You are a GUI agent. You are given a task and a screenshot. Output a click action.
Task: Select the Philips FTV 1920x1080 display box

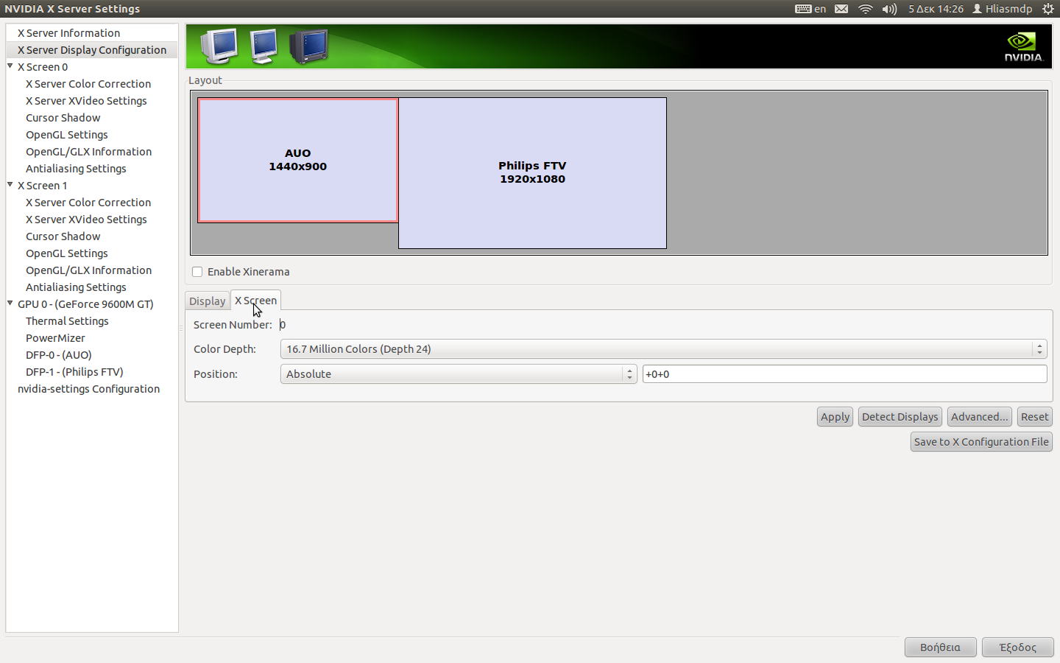point(532,173)
